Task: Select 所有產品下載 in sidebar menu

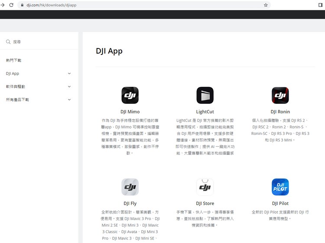Action: click(17, 99)
